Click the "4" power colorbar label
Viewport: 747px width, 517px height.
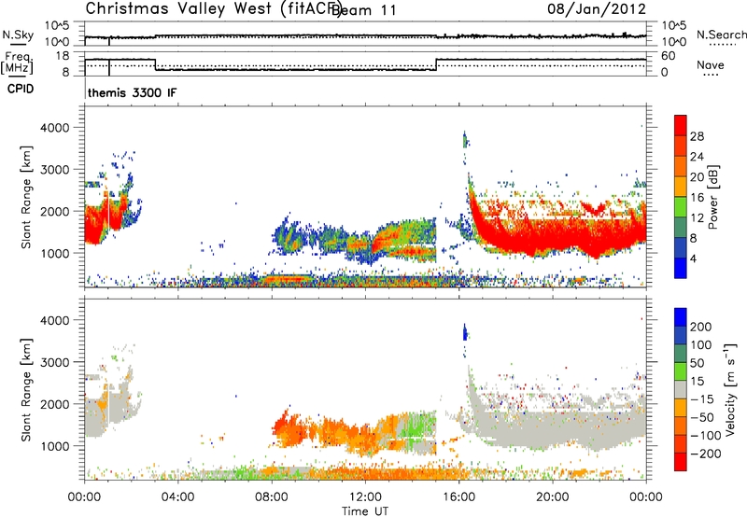point(694,258)
